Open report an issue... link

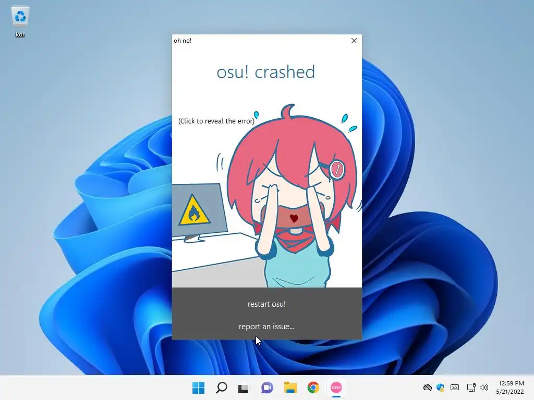point(266,327)
